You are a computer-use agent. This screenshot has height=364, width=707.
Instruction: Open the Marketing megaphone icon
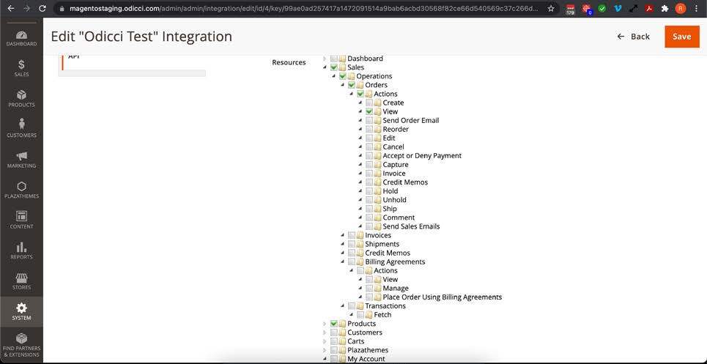pos(21,159)
